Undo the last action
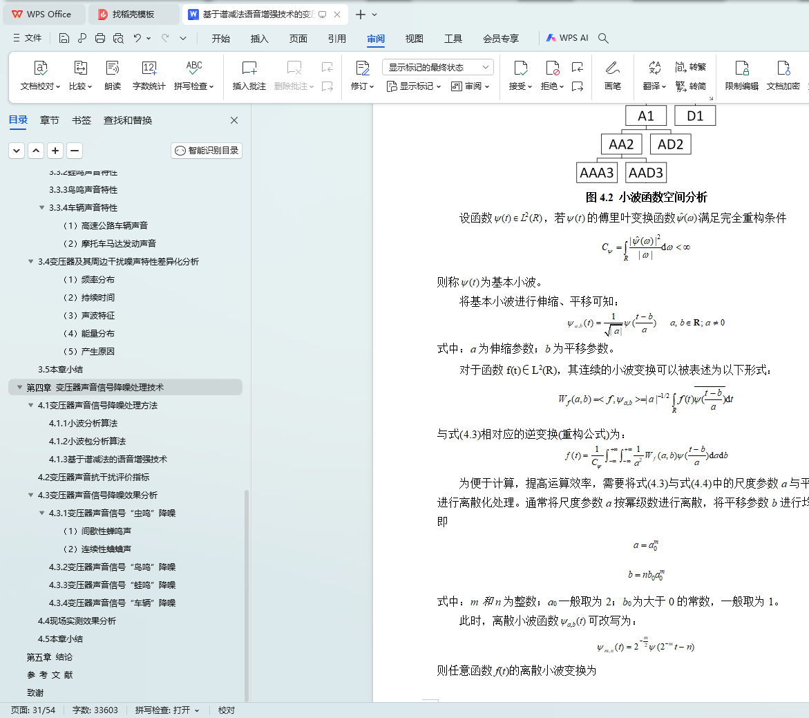The image size is (809, 718). [x=137, y=38]
